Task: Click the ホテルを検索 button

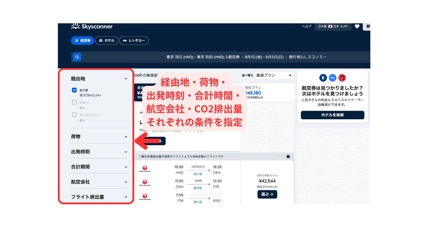Action: (x=332, y=115)
